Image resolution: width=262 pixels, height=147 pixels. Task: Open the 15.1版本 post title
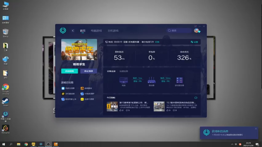point(181,103)
